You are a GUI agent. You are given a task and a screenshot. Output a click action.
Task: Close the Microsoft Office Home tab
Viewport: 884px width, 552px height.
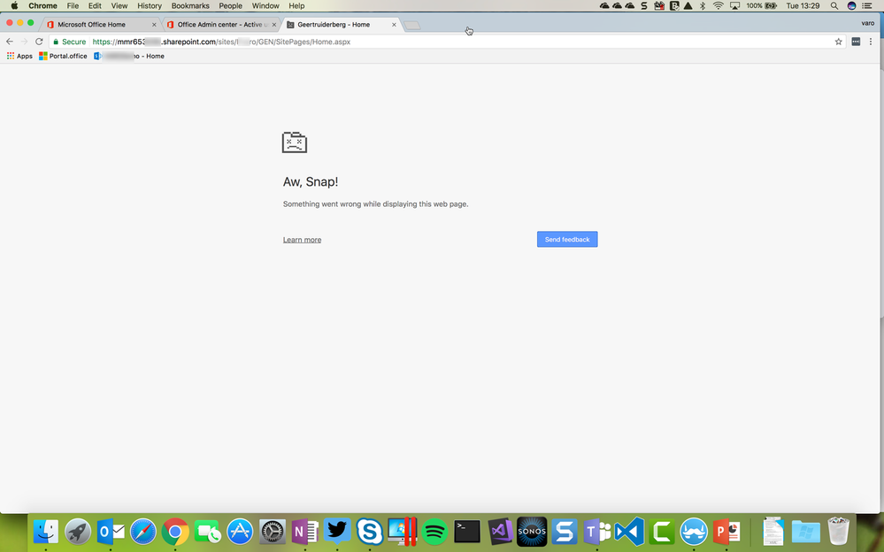pos(154,25)
